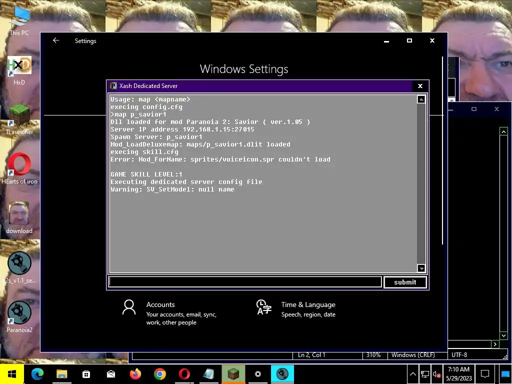Click the Xash console vertical scrollbar track
The width and height of the screenshot is (512, 384).
tap(421, 184)
